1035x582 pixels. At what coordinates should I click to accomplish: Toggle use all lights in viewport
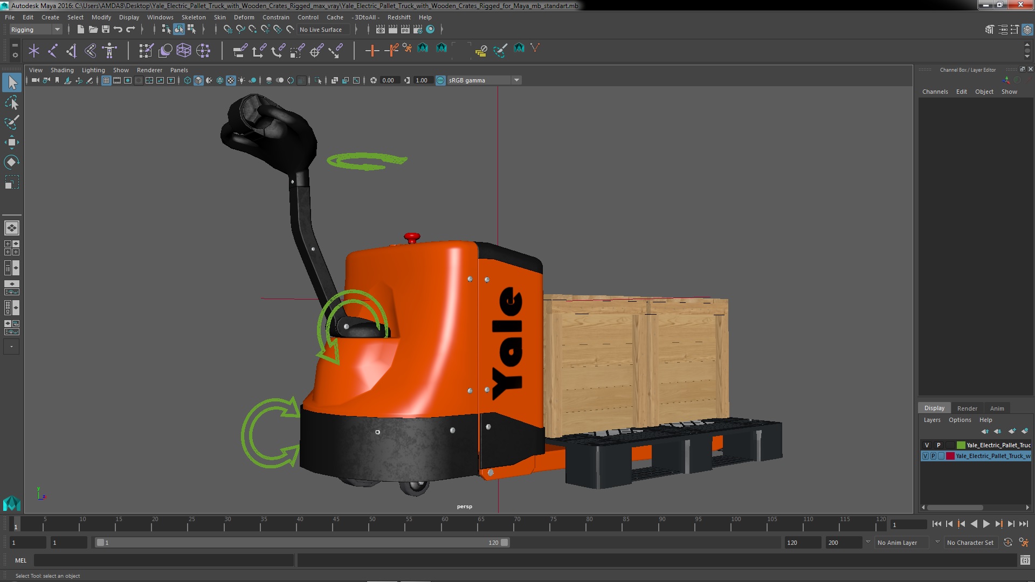[241, 80]
